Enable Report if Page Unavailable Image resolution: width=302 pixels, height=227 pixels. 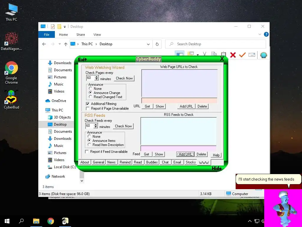point(88,108)
